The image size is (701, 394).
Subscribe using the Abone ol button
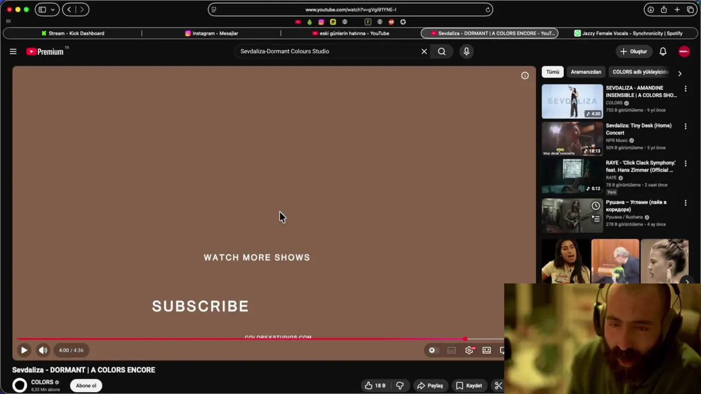(86, 386)
